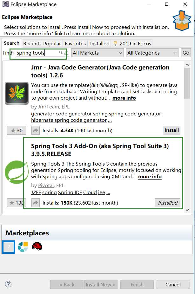
Task: Expand more tags ellipsis under Spring Tools
Action: point(108,193)
